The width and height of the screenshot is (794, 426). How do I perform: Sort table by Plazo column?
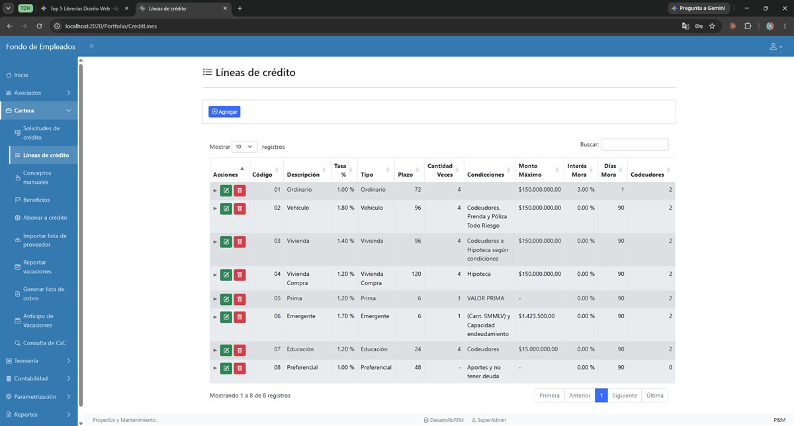pyautogui.click(x=409, y=170)
